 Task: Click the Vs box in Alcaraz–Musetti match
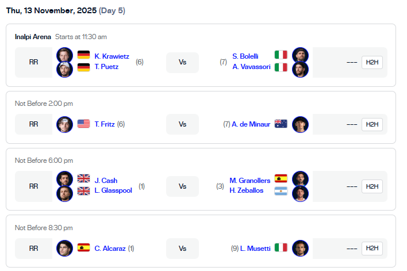[182, 248]
